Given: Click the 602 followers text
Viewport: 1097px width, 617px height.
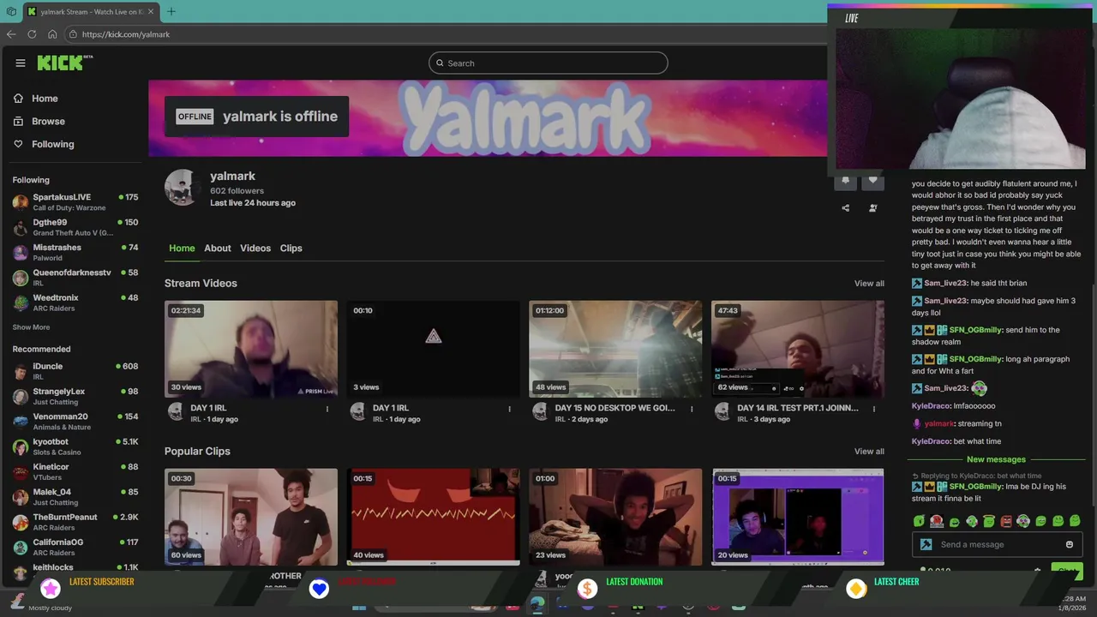Looking at the screenshot, I should (237, 191).
